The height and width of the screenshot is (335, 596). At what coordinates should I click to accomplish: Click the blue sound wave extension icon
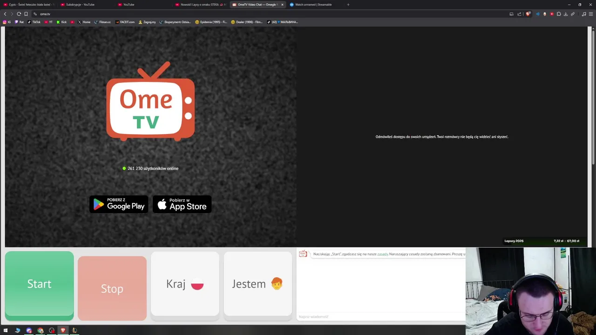click(x=538, y=14)
